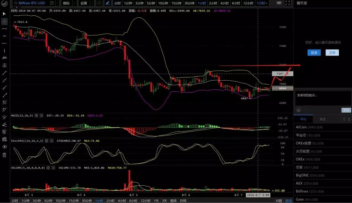Image resolution: width=352 pixels, height=203 pixels.
Task: Open the OKEx投票 chat room
Action: [323, 143]
